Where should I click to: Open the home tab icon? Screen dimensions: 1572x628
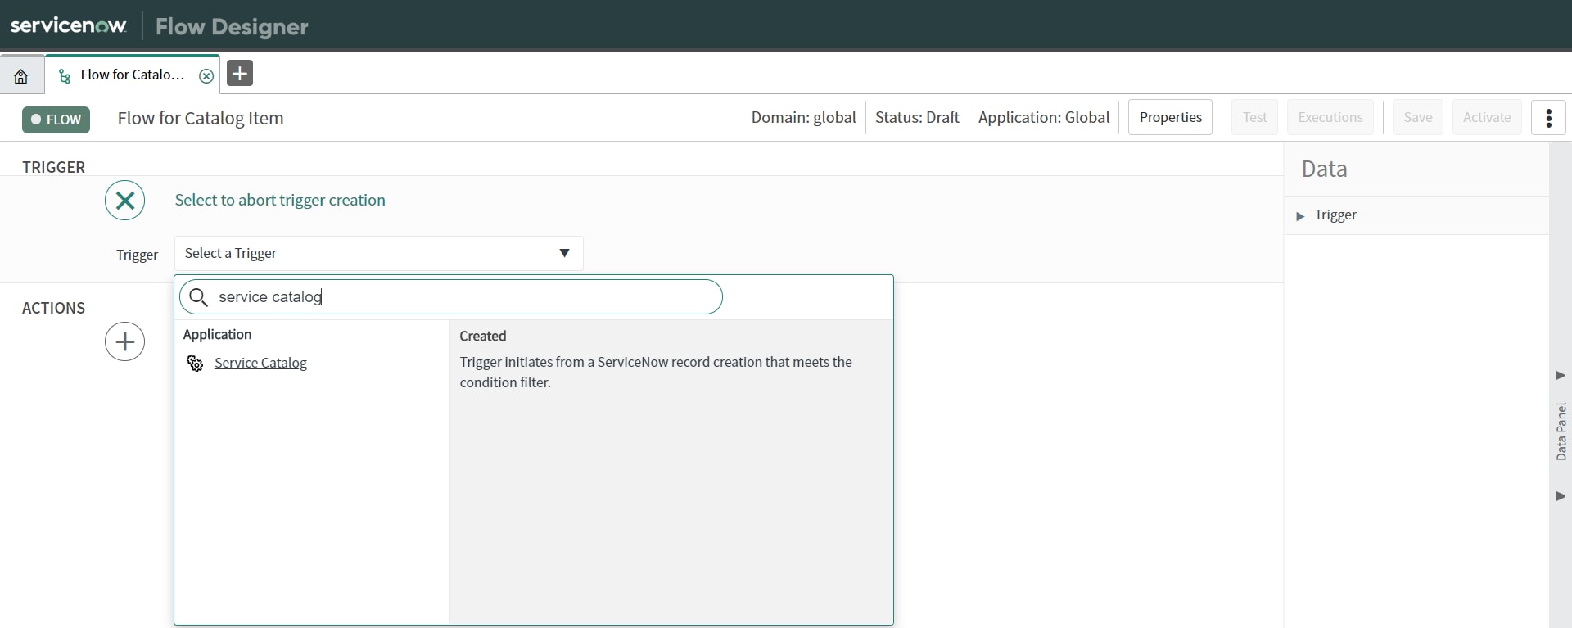21,76
